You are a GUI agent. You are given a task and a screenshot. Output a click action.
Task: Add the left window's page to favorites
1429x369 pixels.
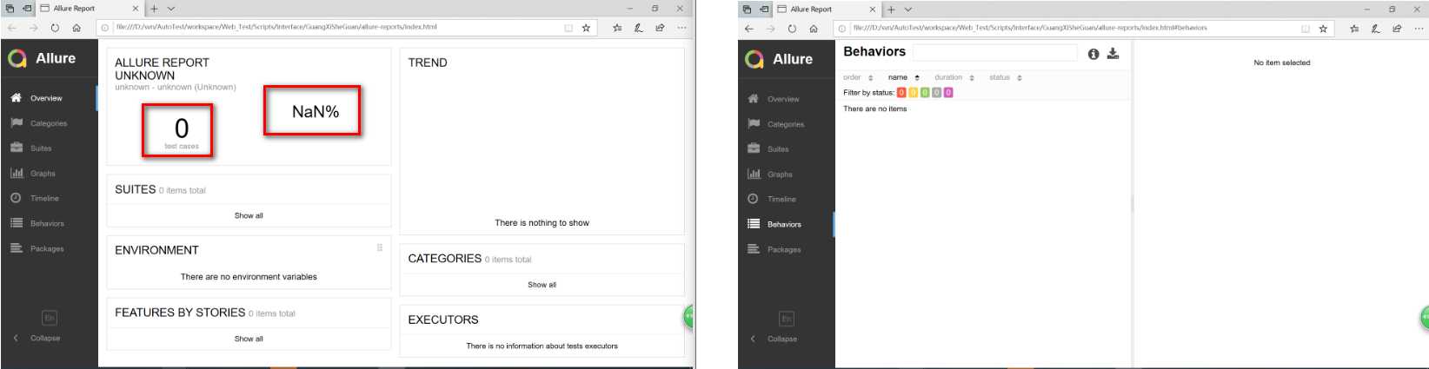(x=586, y=28)
